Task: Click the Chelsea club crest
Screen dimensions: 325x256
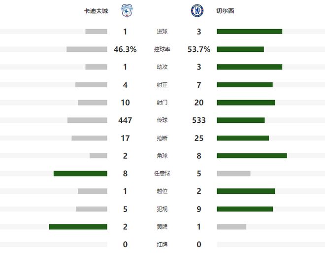Action: pos(197,10)
